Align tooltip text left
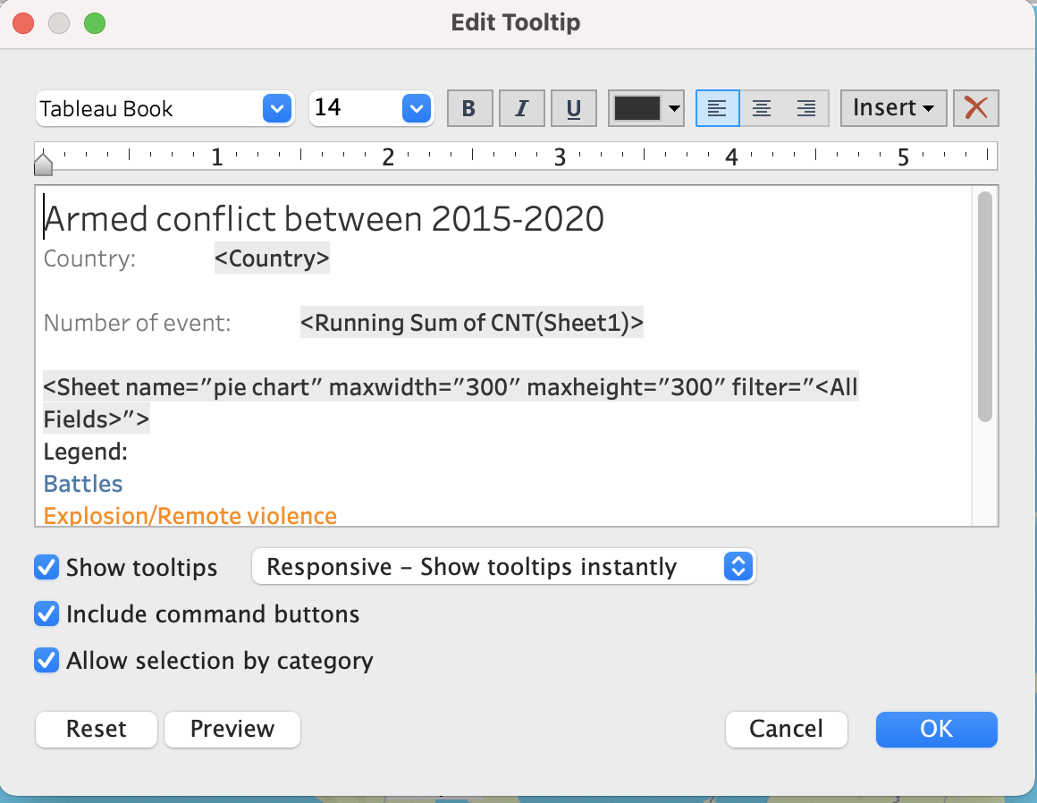1037x803 pixels. tap(717, 109)
